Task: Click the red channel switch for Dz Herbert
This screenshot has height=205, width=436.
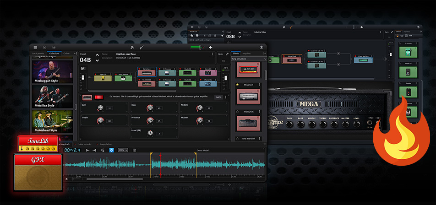Action: point(99,97)
